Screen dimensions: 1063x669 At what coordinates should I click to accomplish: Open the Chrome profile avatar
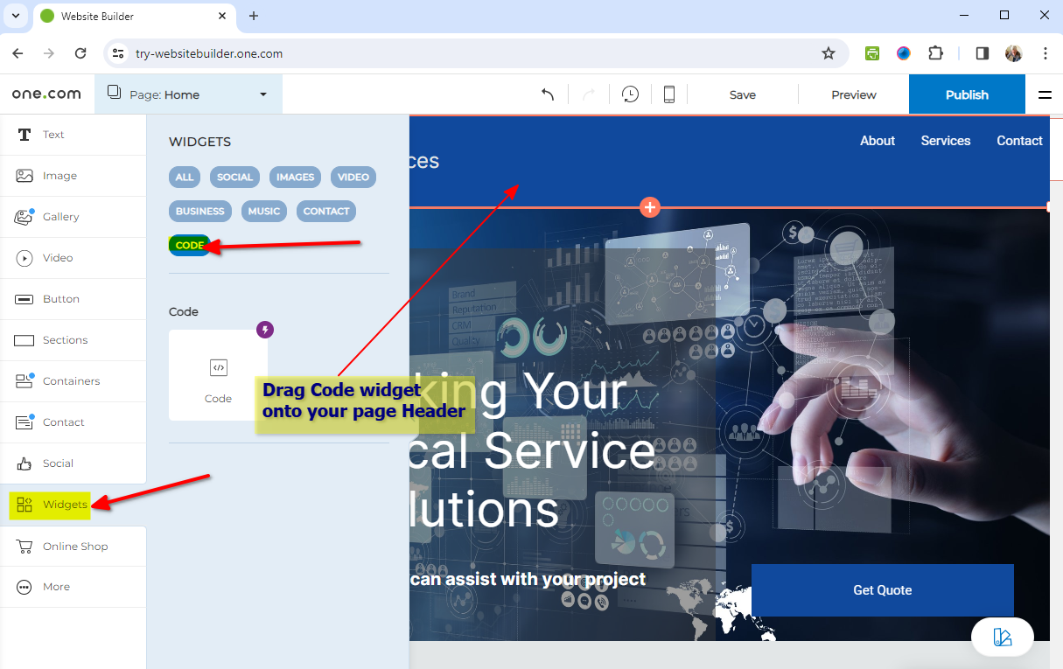[1014, 53]
